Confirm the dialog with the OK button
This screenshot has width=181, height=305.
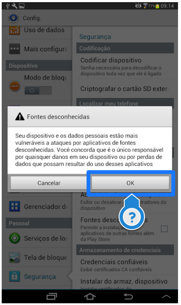coord(130,183)
